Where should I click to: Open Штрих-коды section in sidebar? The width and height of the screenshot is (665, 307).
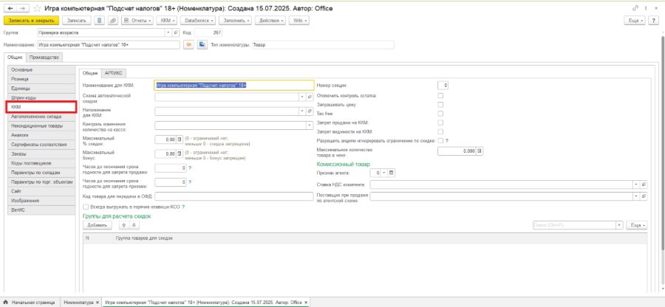(x=41, y=97)
